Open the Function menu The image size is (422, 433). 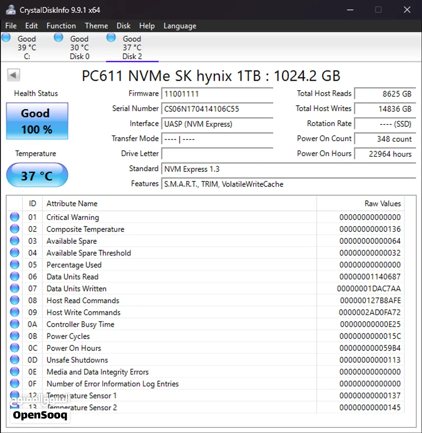coord(61,26)
